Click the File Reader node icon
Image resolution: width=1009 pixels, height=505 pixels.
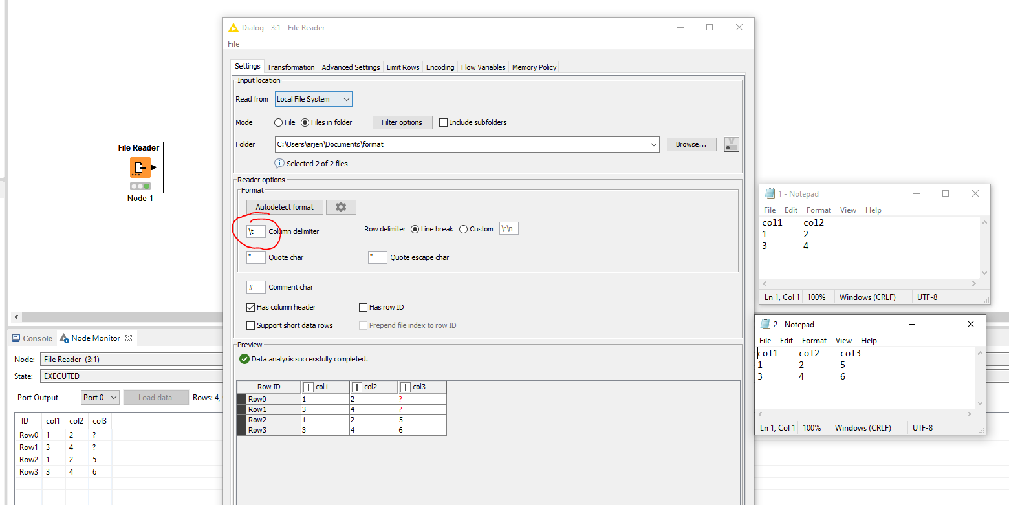[x=140, y=167]
